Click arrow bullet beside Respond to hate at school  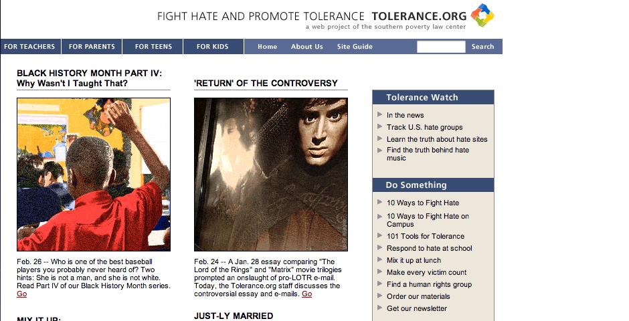(379, 247)
